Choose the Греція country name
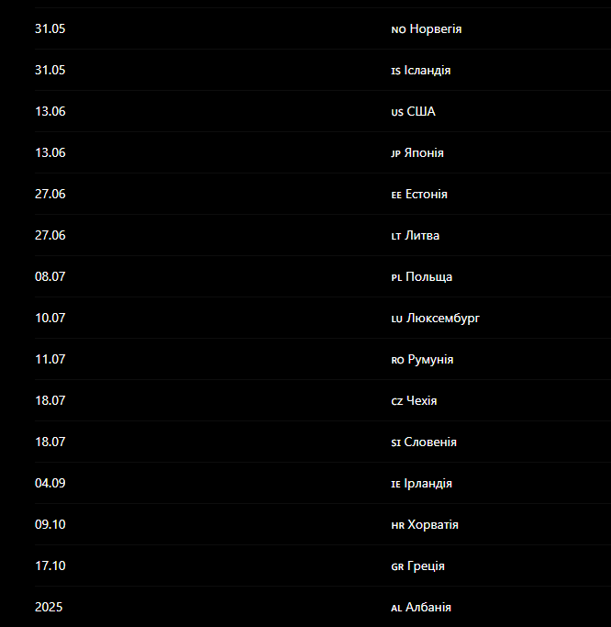The width and height of the screenshot is (611, 627). pos(426,566)
